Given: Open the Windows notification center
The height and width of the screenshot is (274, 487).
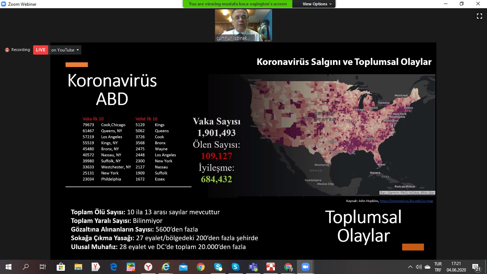Looking at the screenshot, I should (476, 267).
